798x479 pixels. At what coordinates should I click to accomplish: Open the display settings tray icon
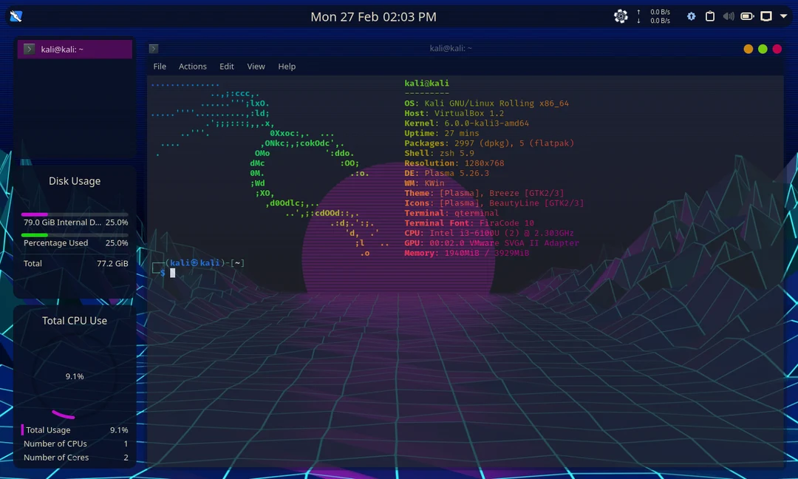pos(766,16)
